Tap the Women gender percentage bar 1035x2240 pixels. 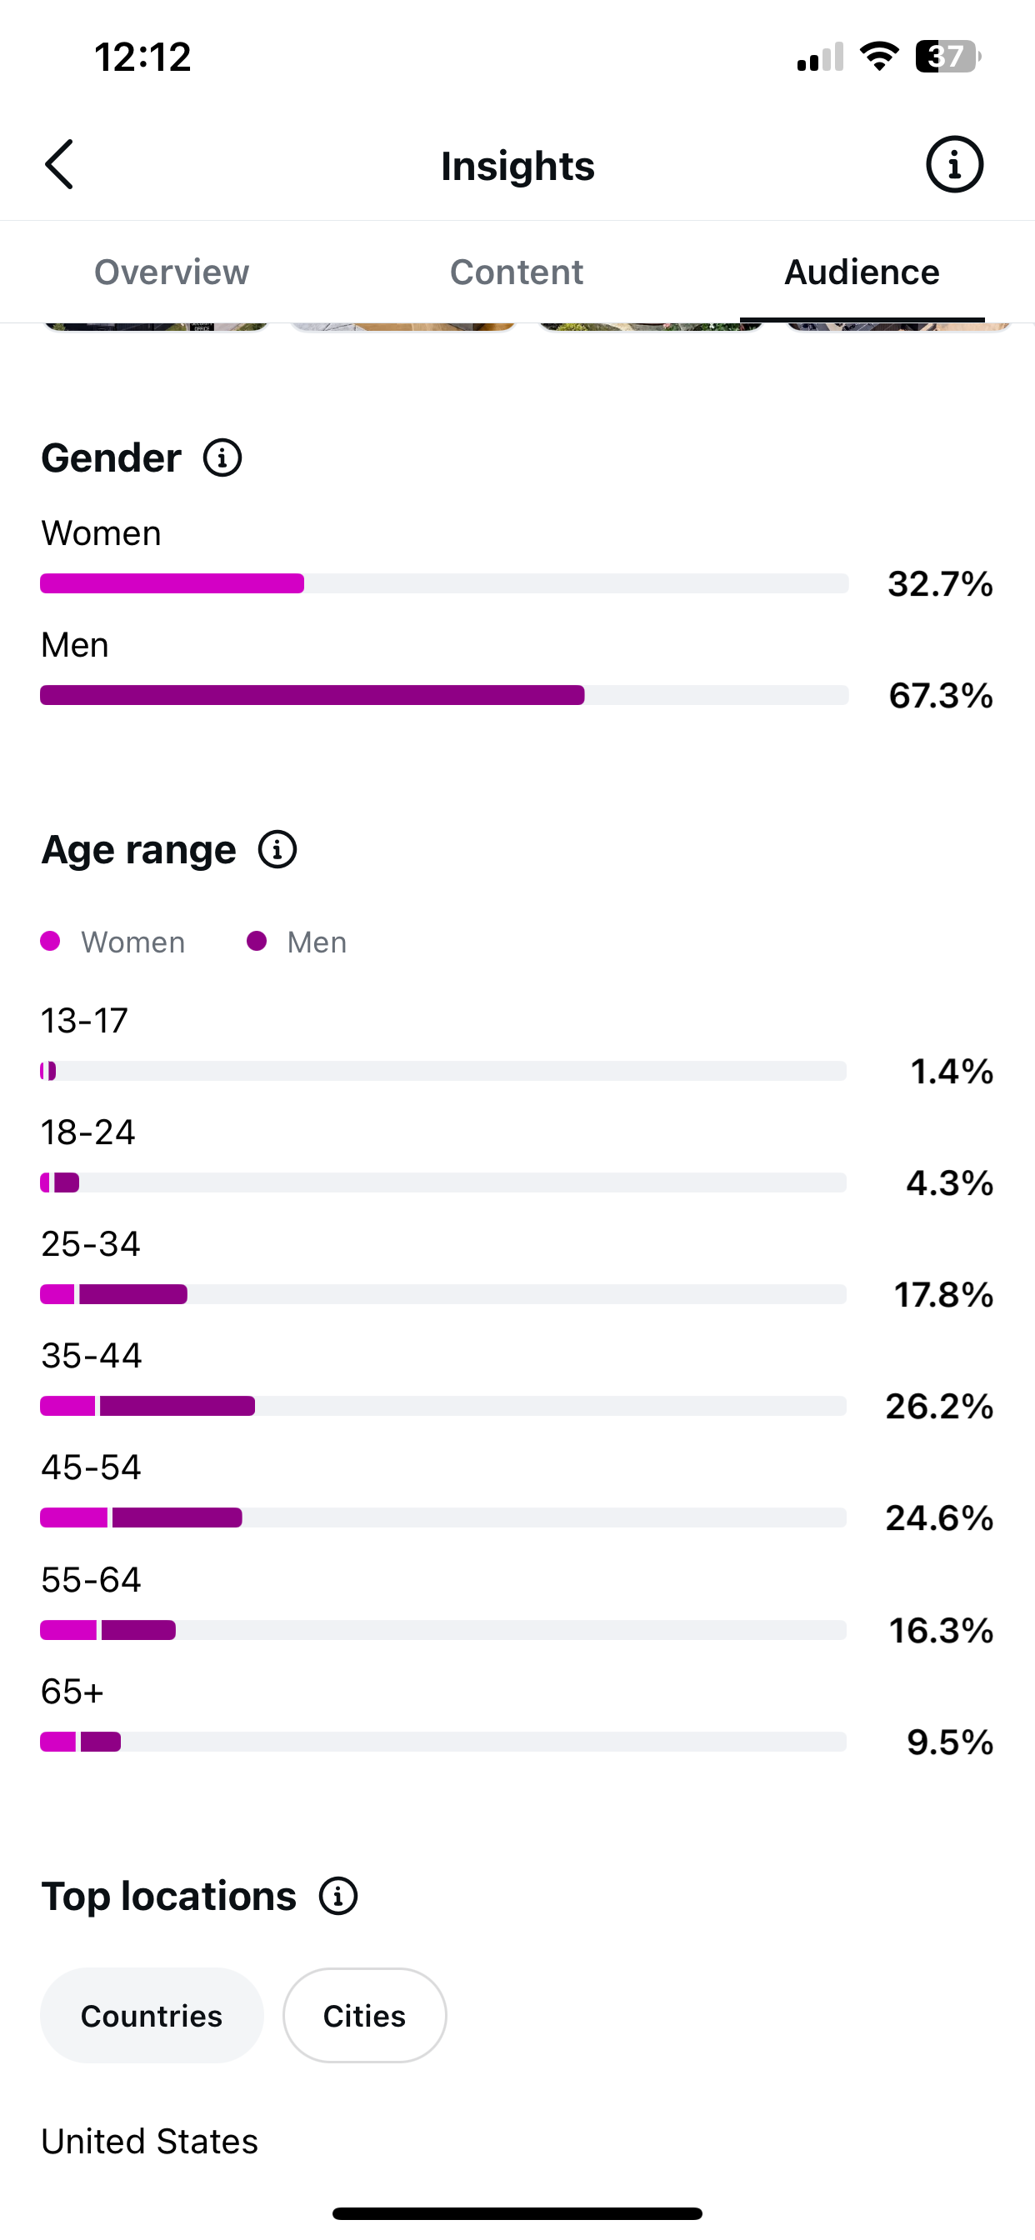coord(444,582)
